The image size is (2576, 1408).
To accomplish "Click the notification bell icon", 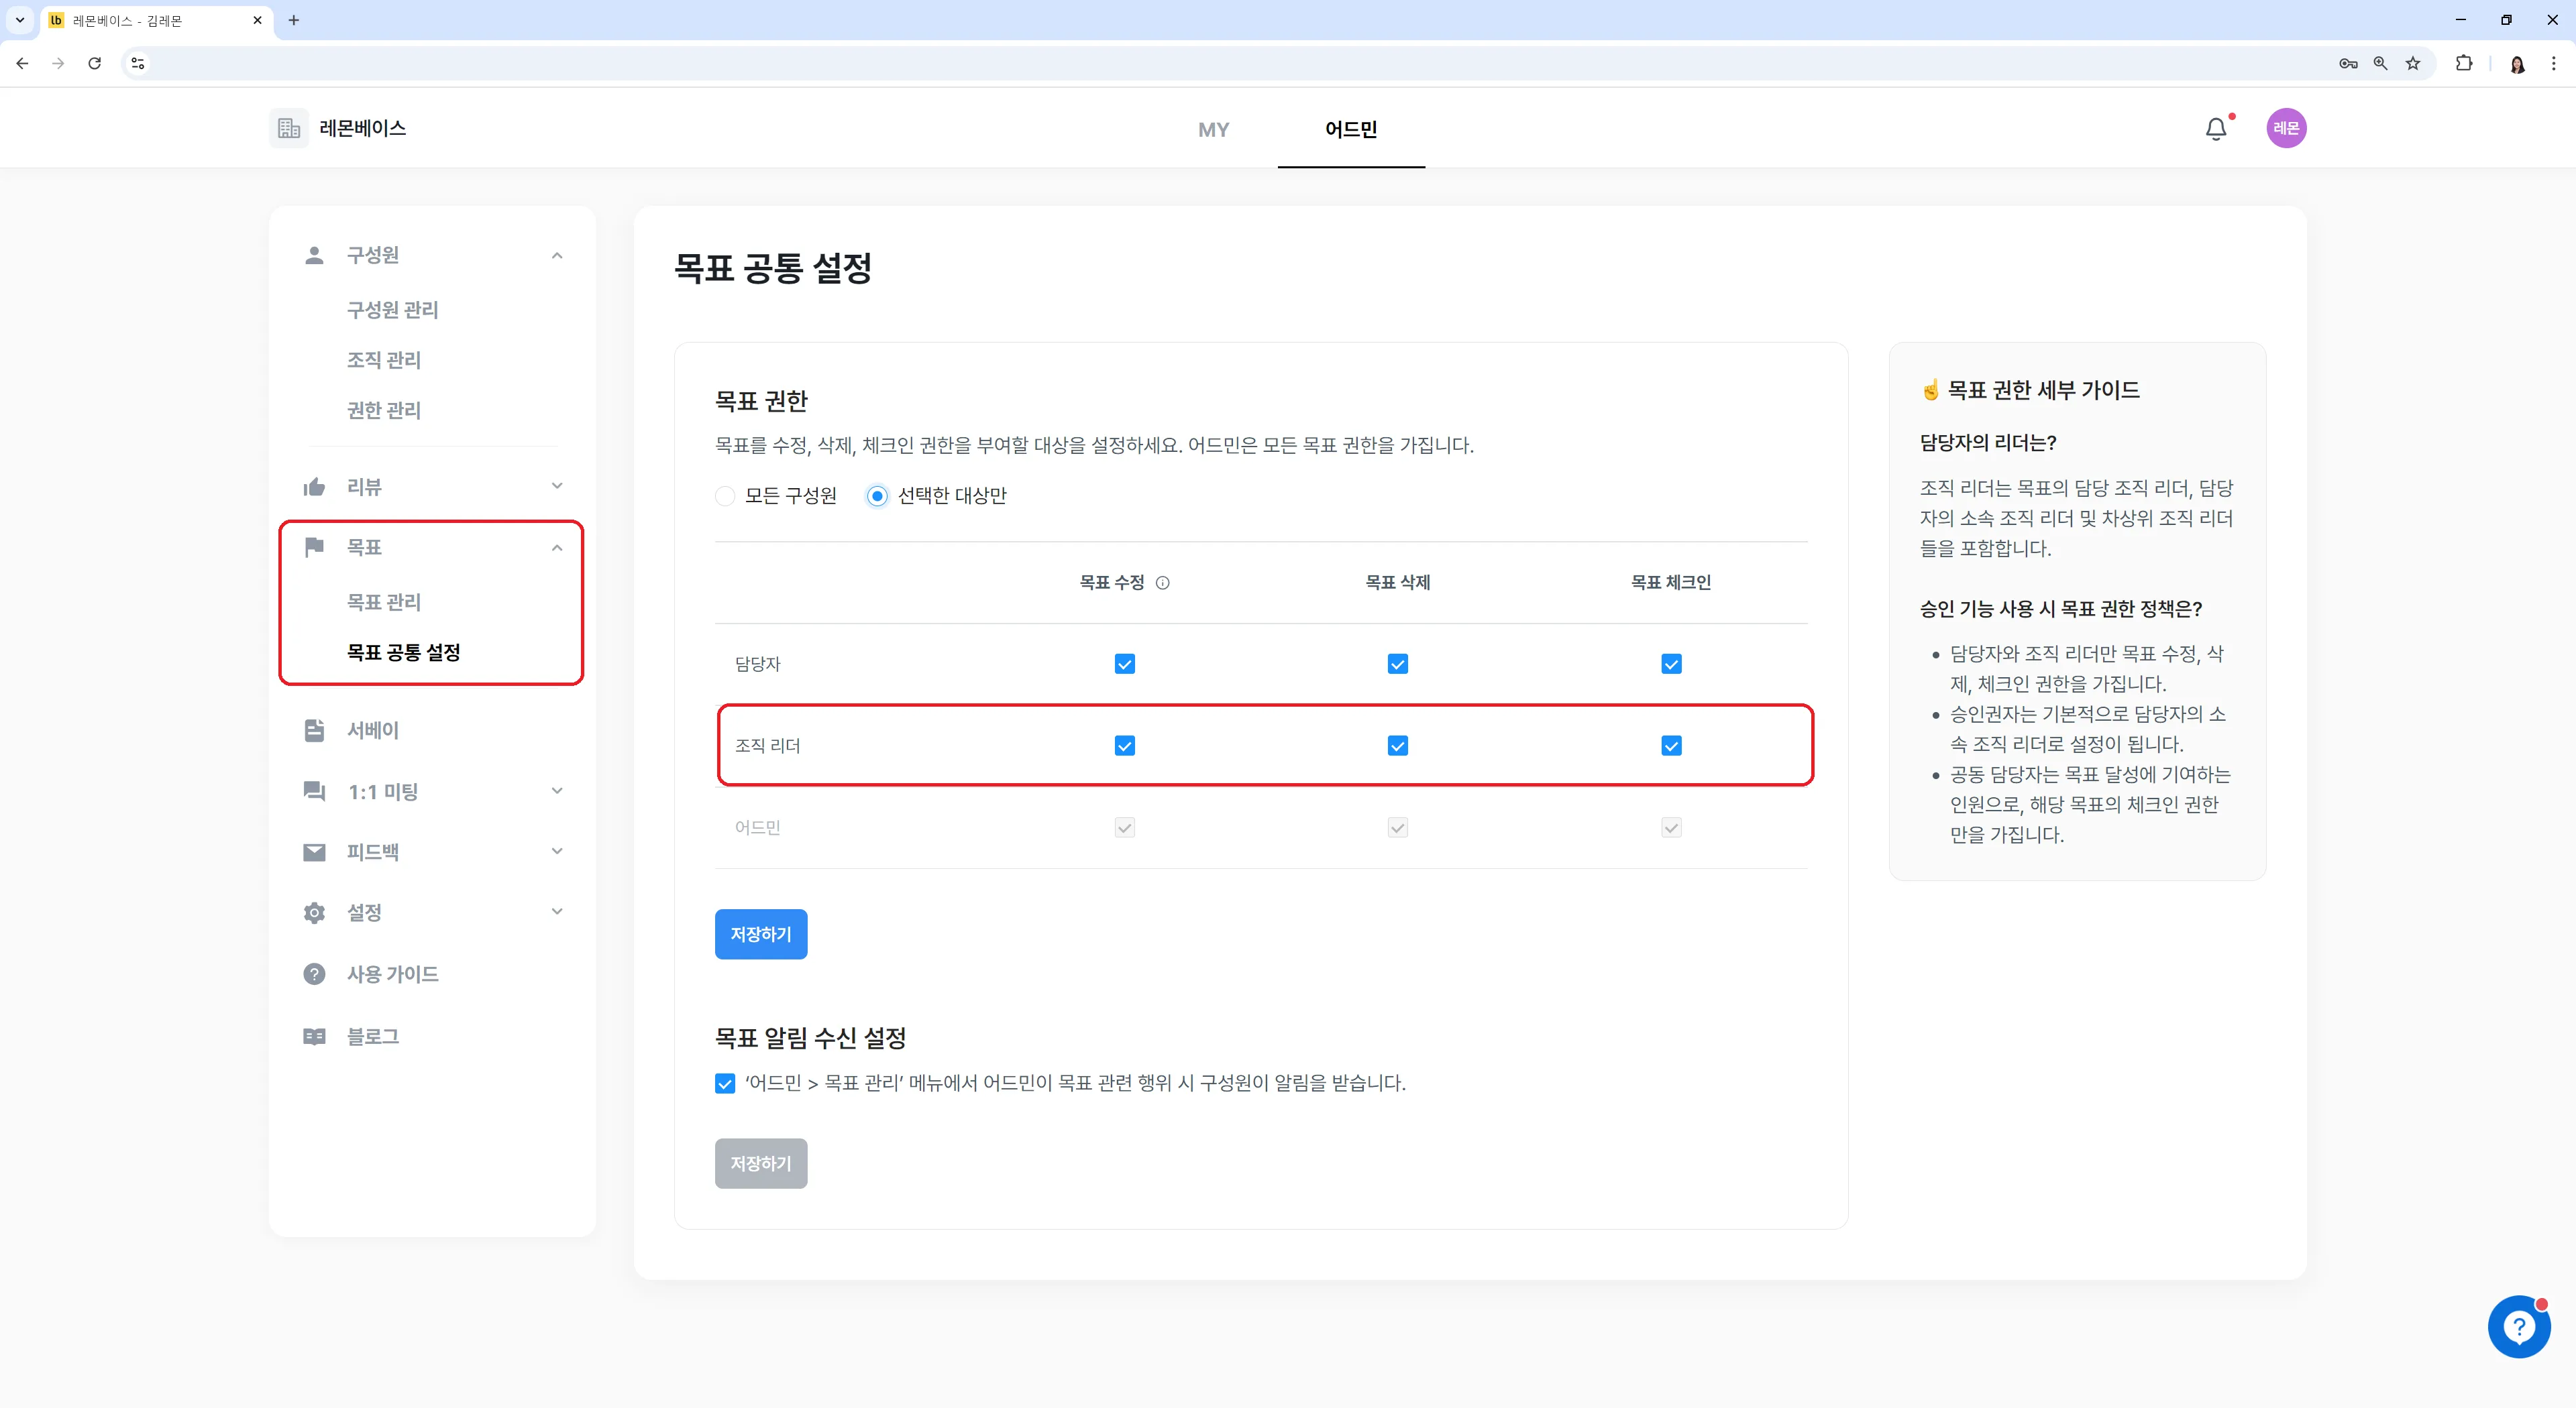I will (2216, 129).
